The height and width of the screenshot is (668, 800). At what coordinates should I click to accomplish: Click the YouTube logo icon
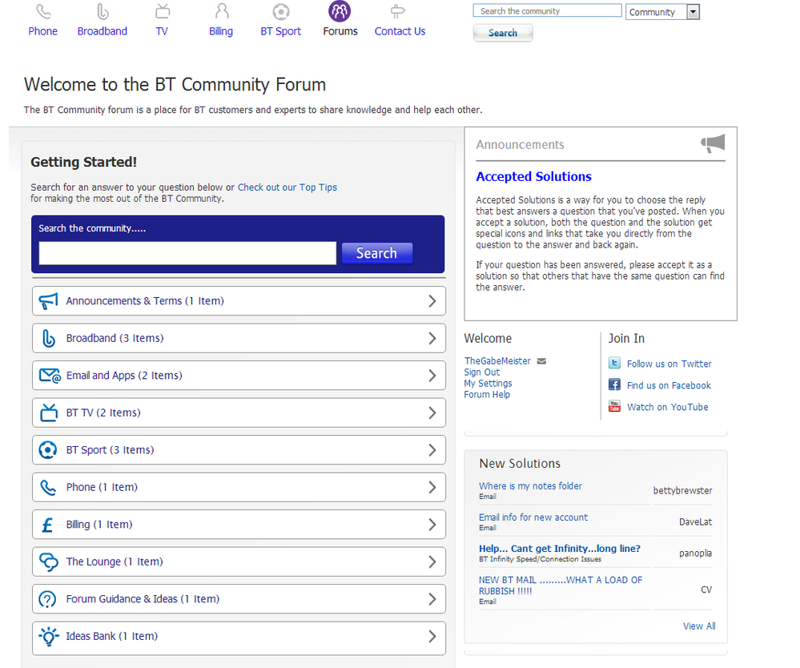pos(614,406)
